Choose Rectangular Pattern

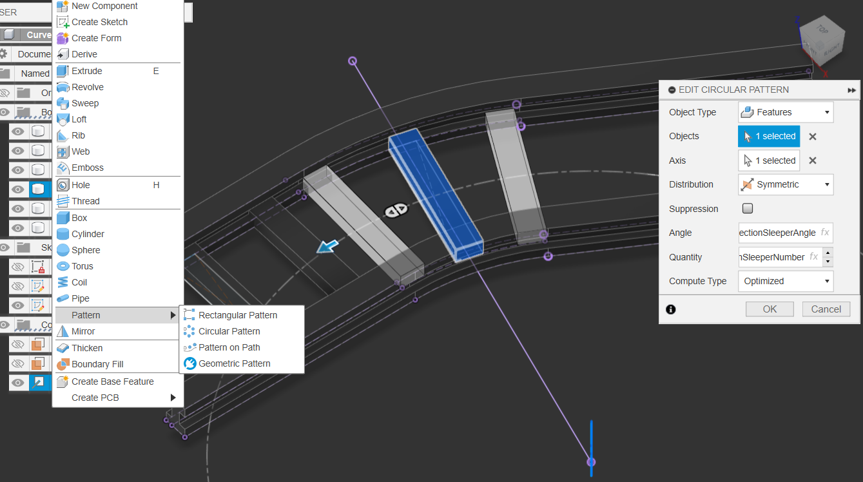[x=238, y=315]
